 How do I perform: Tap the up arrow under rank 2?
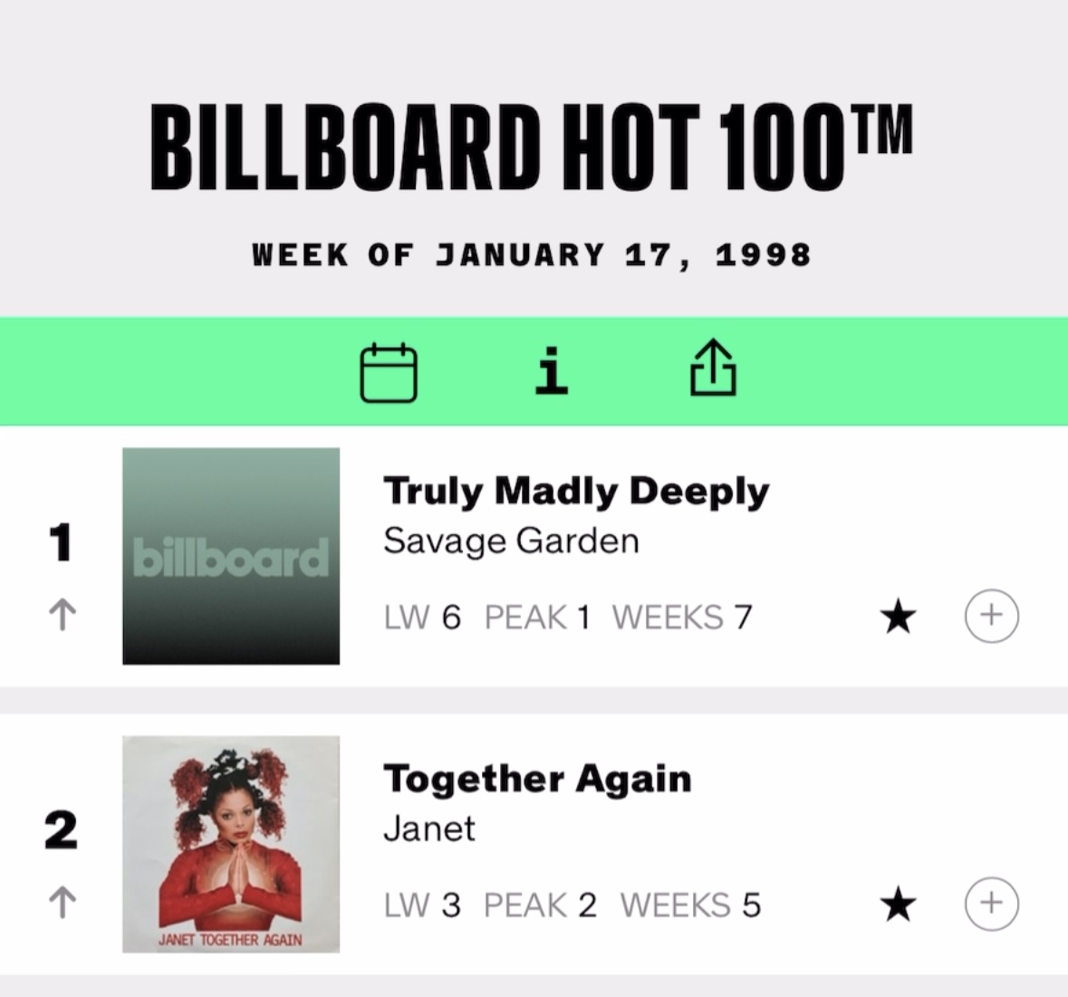[62, 903]
